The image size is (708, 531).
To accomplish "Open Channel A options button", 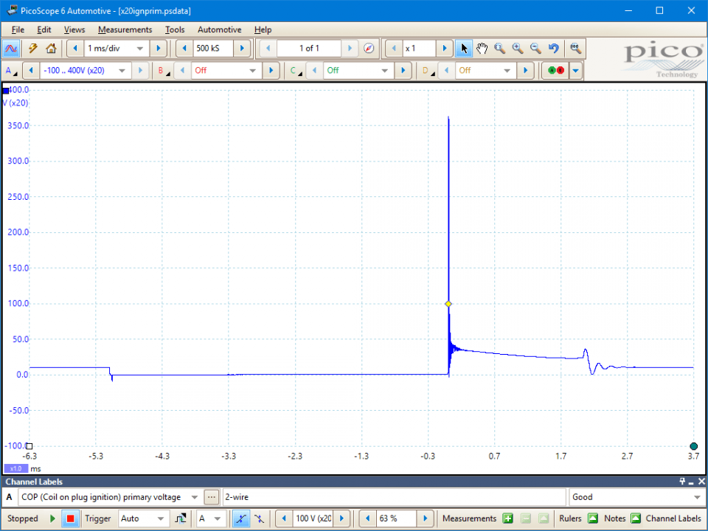I will (x=11, y=71).
